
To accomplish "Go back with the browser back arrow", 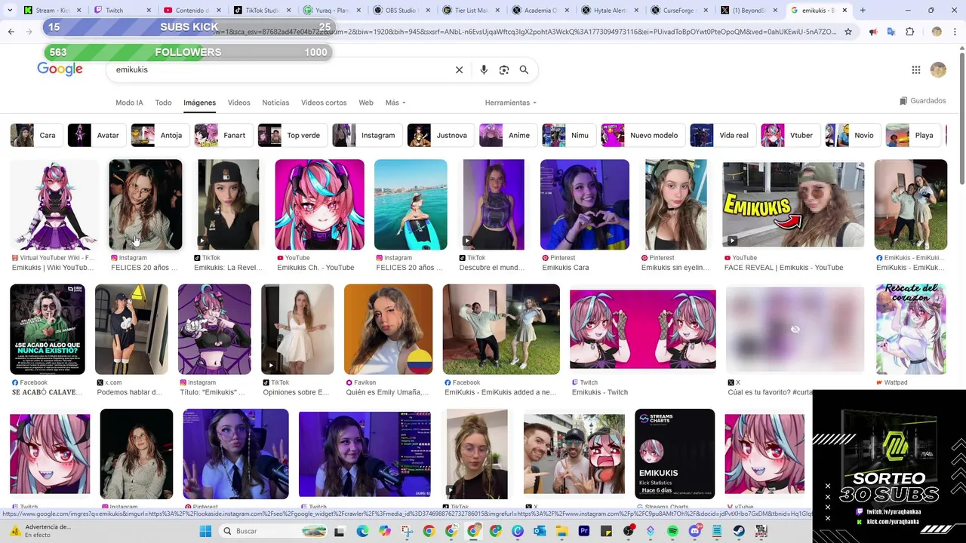I will pyautogui.click(x=11, y=32).
